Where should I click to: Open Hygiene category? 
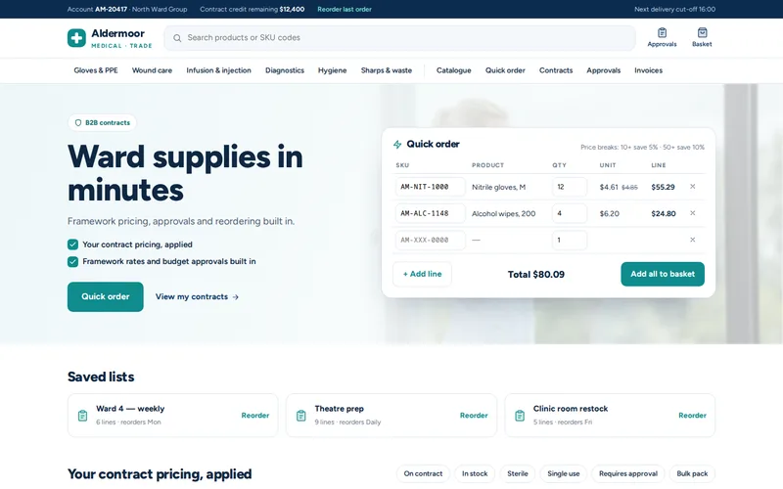[332, 70]
